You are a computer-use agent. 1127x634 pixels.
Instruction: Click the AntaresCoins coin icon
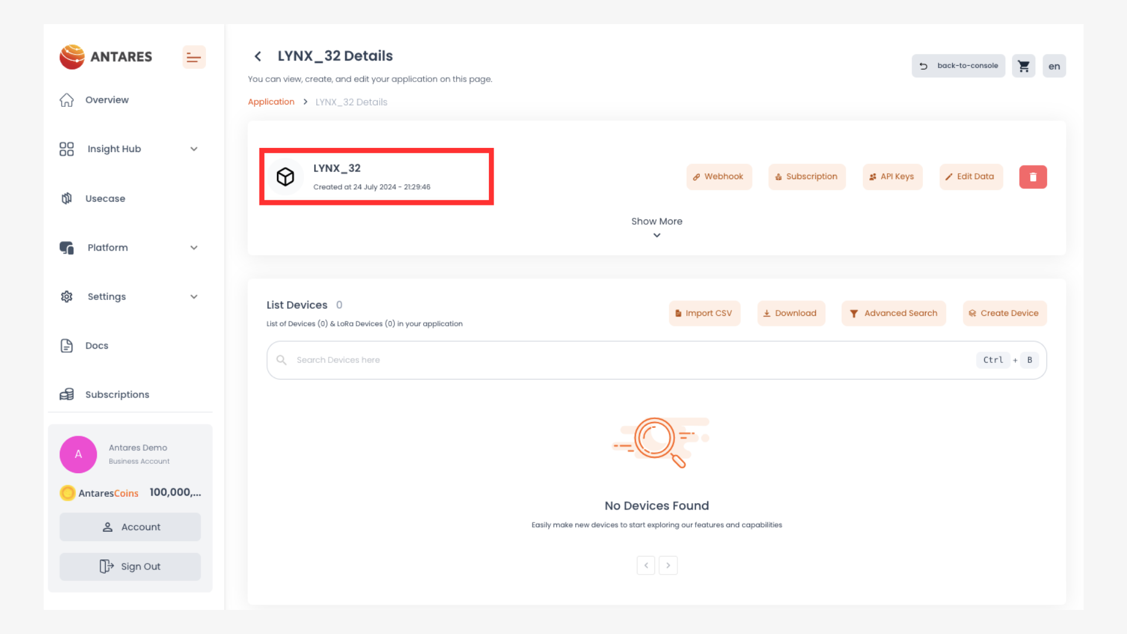point(68,493)
